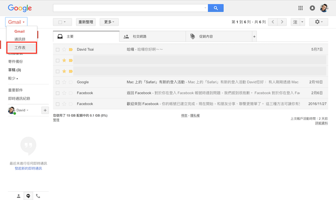Open the select-all checkbox dropdown

coord(62,22)
